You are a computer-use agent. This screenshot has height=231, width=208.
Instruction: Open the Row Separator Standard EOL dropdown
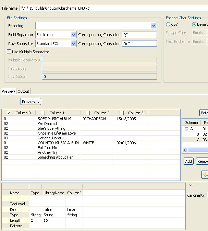coord(73,44)
